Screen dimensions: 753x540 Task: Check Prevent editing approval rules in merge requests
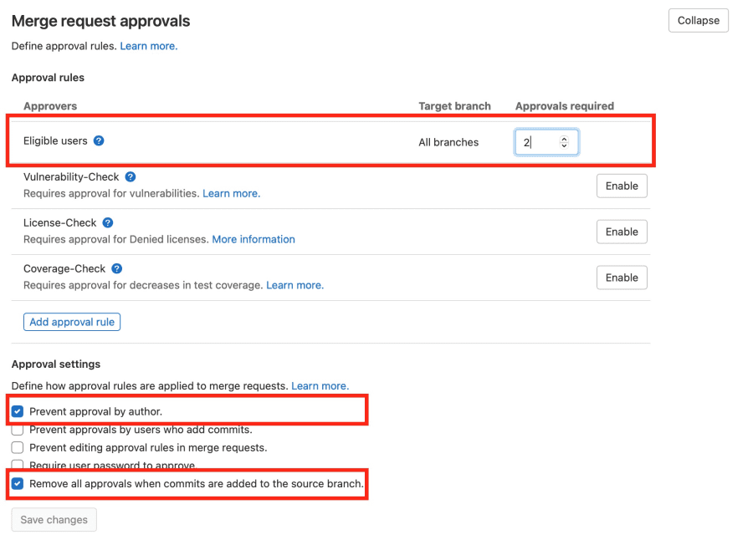[18, 447]
